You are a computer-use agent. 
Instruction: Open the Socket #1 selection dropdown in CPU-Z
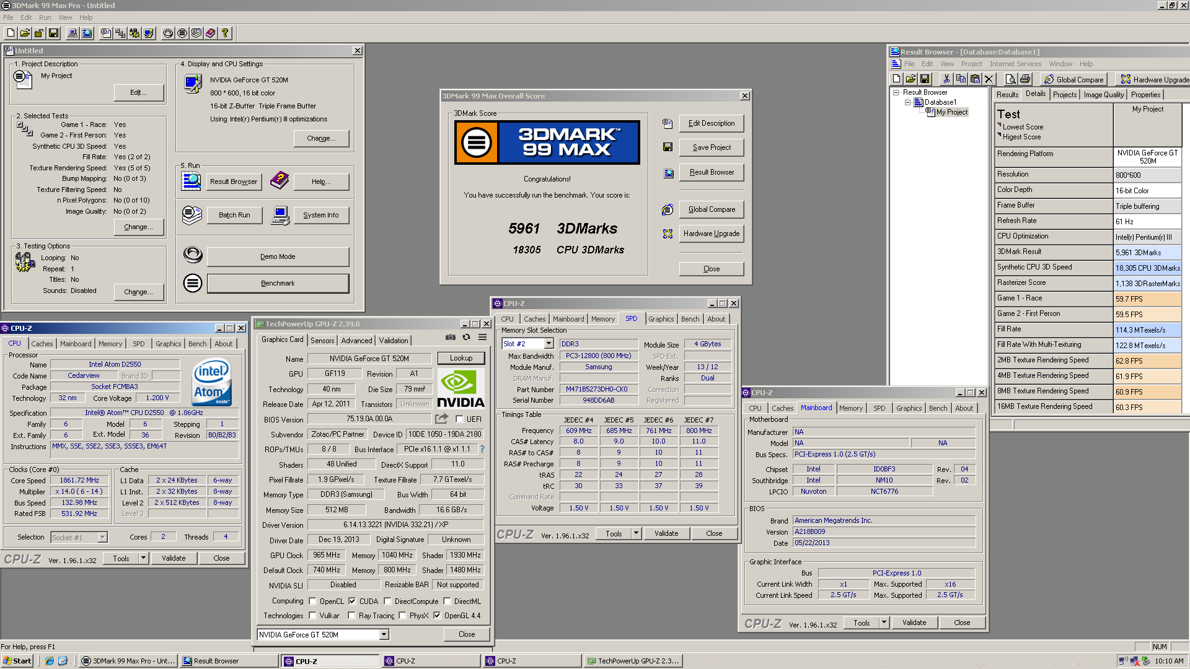103,538
